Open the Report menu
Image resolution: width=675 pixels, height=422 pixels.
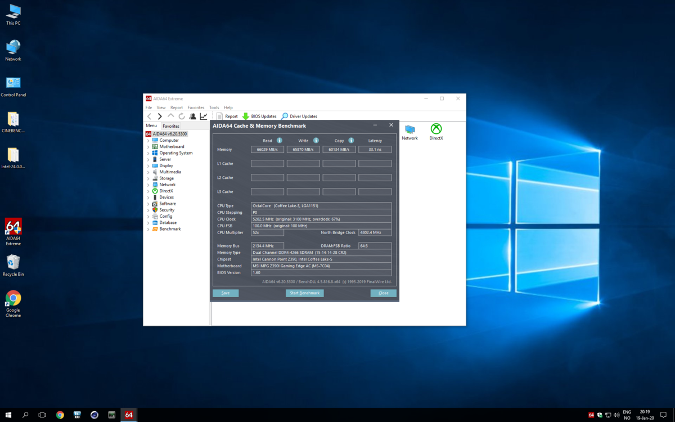click(x=177, y=107)
